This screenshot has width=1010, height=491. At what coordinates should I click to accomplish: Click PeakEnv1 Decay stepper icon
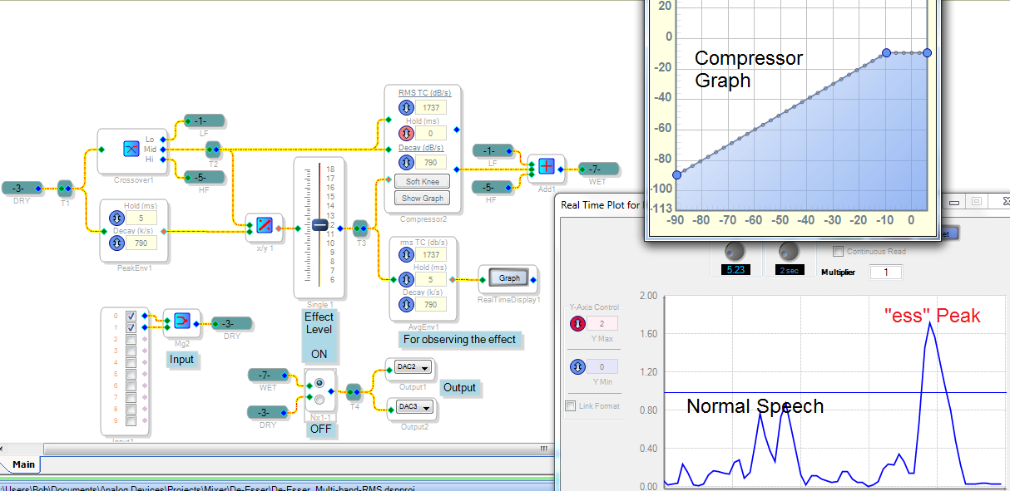(x=116, y=243)
